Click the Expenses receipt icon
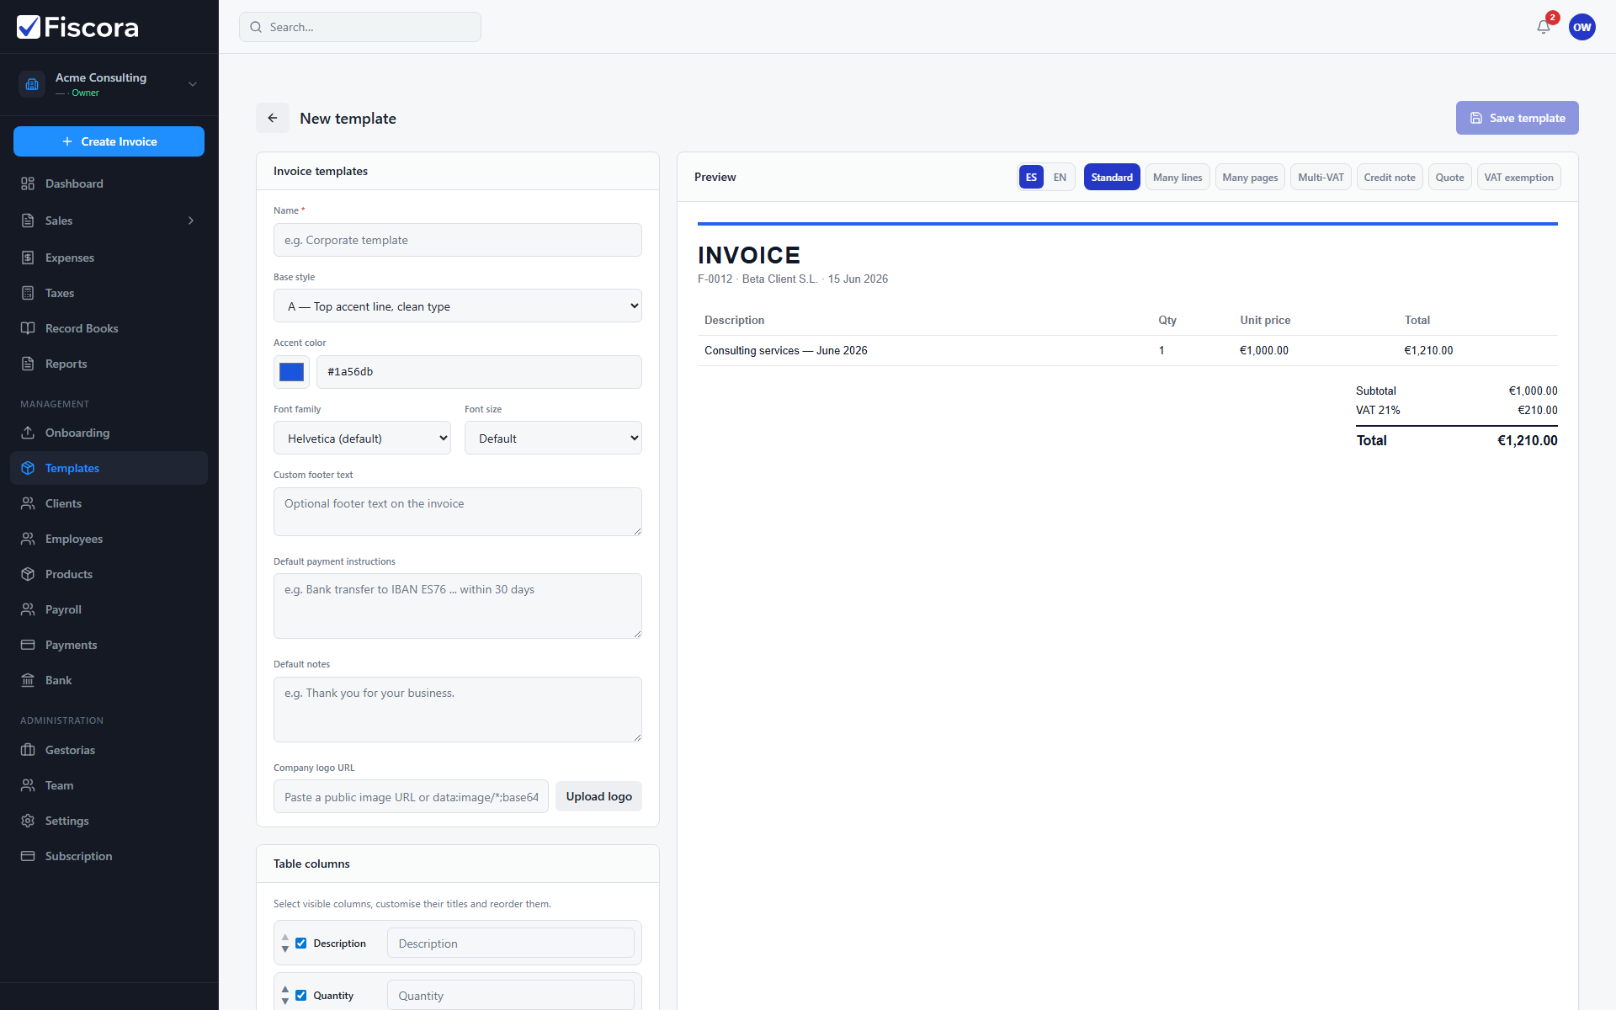The image size is (1616, 1010). pos(28,258)
